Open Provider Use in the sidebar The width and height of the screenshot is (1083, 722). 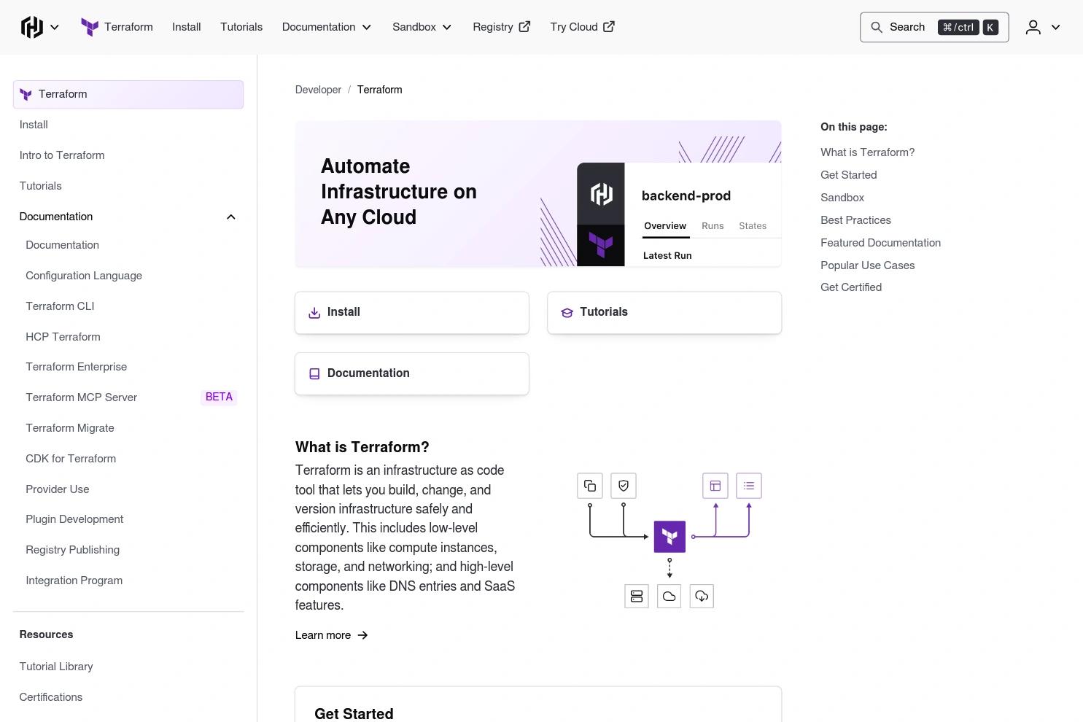(58, 489)
